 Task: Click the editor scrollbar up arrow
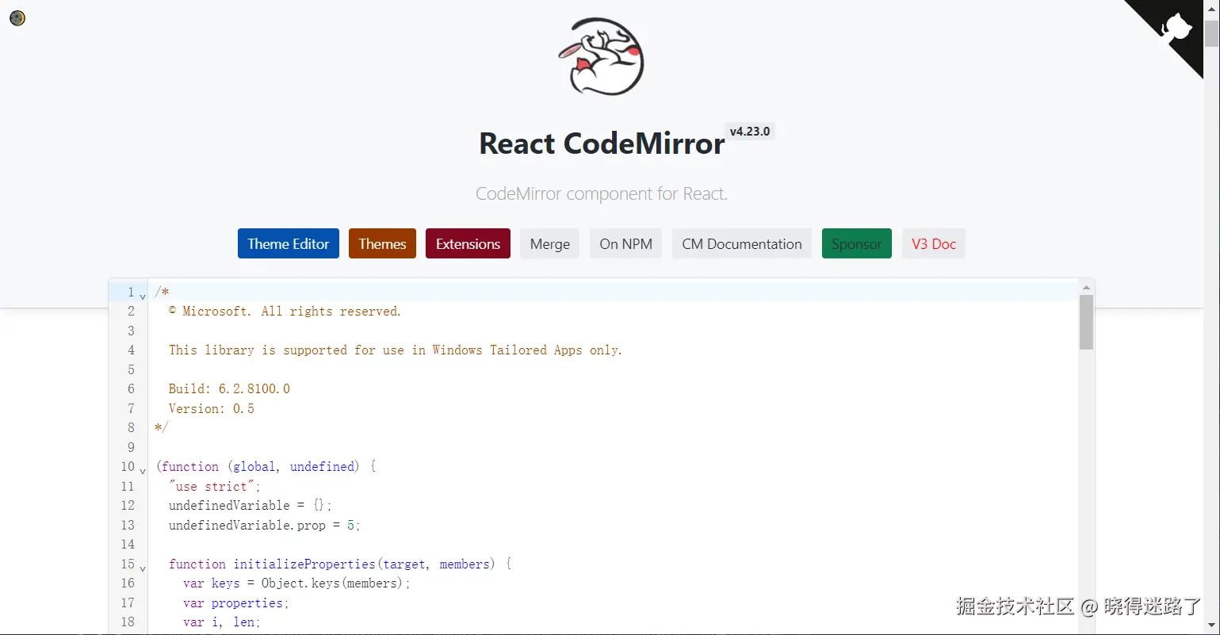click(x=1086, y=287)
